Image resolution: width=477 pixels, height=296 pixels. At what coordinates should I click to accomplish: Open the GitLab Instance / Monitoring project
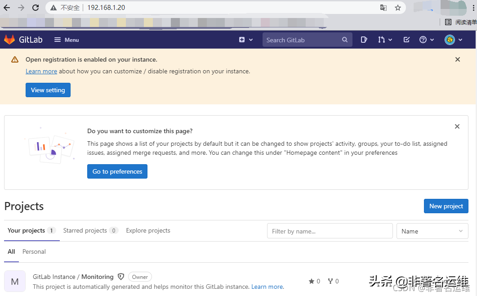pyautogui.click(x=73, y=277)
